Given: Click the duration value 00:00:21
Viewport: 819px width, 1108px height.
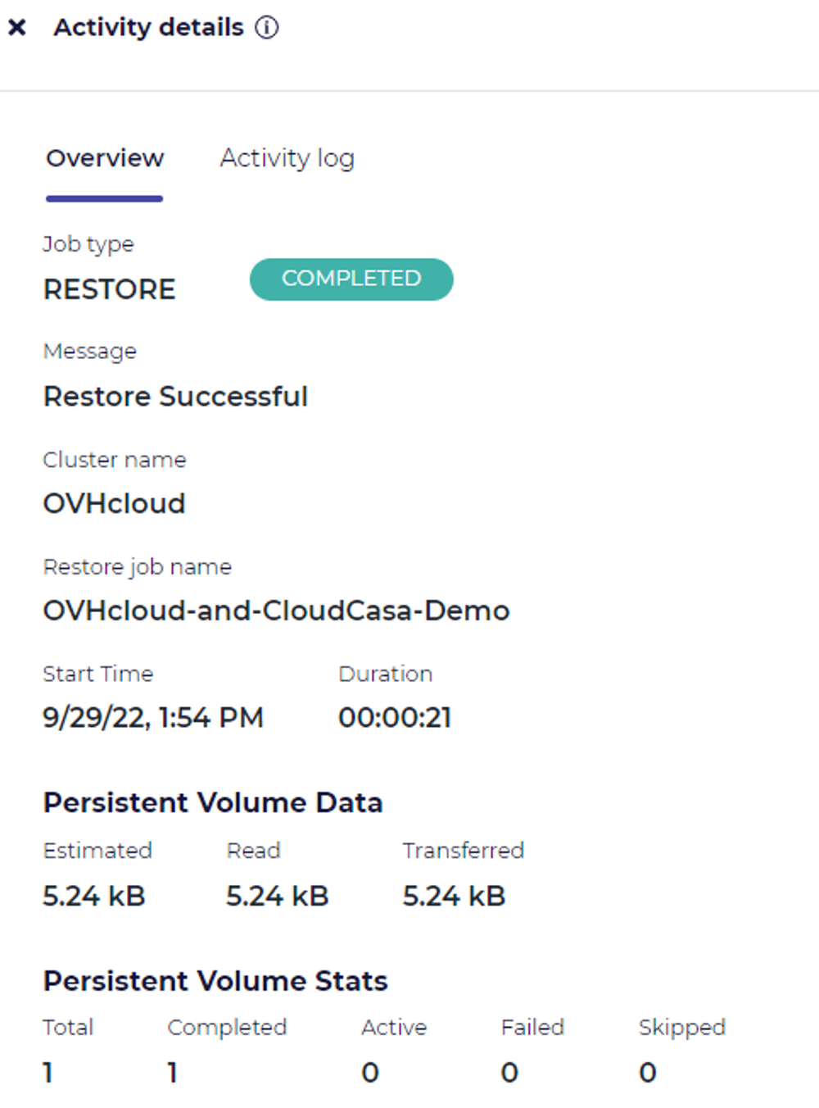Looking at the screenshot, I should tap(395, 718).
